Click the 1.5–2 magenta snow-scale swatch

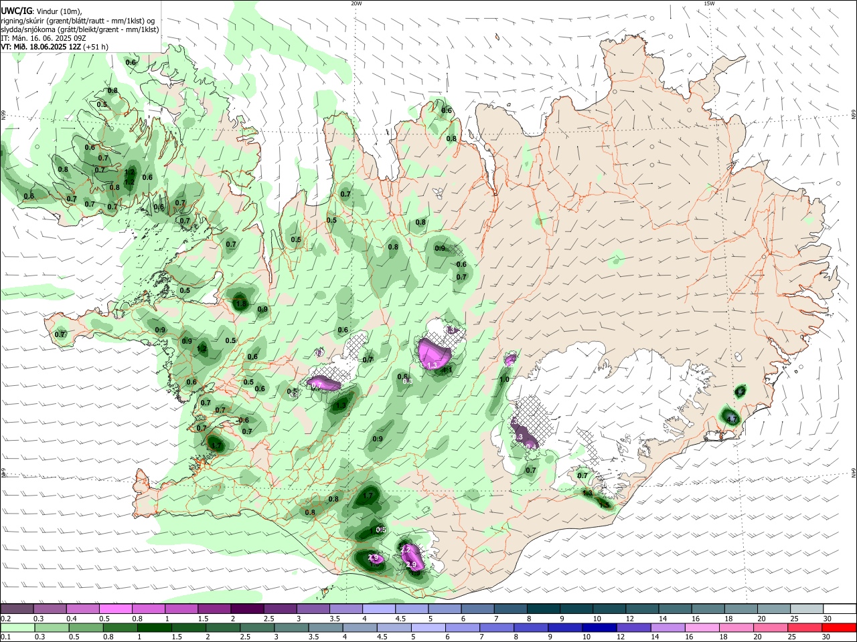[x=214, y=609]
